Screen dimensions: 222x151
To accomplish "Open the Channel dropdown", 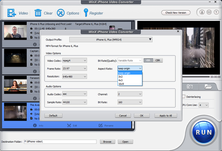I will (x=130, y=94).
